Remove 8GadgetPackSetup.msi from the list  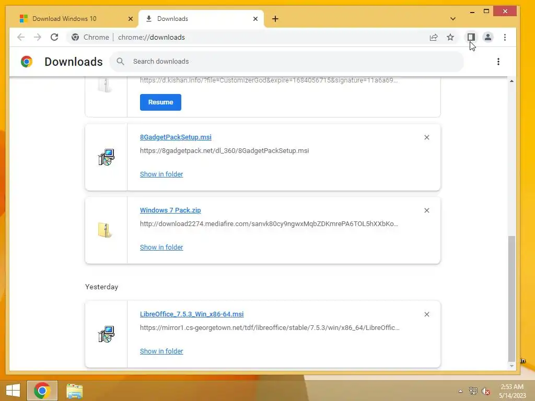(x=426, y=137)
